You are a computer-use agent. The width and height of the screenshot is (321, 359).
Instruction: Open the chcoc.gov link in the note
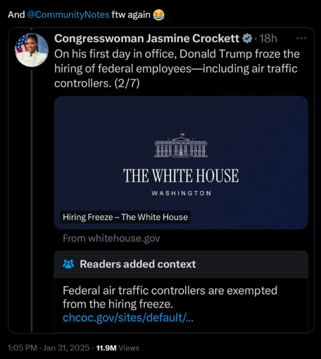(128, 317)
